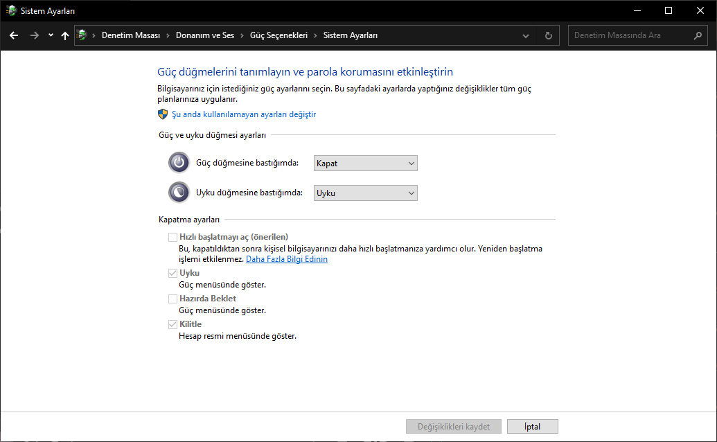Close the Sistem Ayarları window
The image size is (717, 442).
700,10
